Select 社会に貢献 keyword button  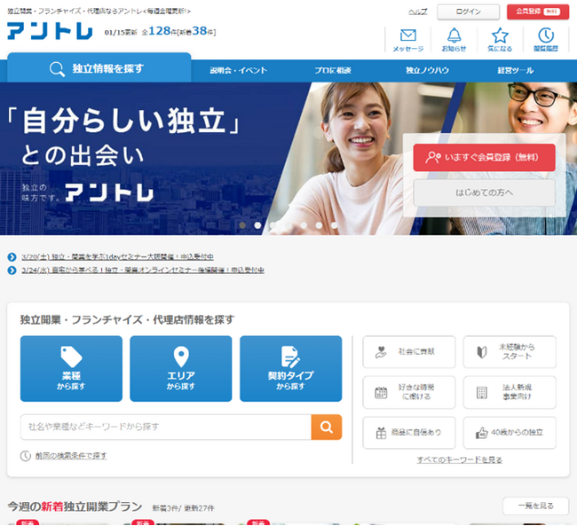tap(408, 352)
